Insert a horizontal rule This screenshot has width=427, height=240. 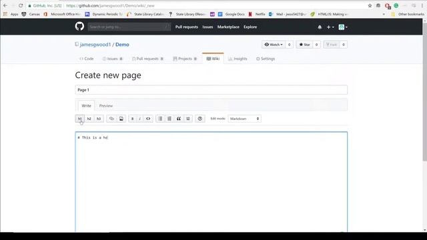pyautogui.click(x=188, y=119)
